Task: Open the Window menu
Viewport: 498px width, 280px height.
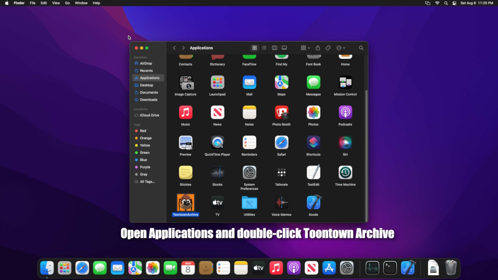Action: point(81,3)
